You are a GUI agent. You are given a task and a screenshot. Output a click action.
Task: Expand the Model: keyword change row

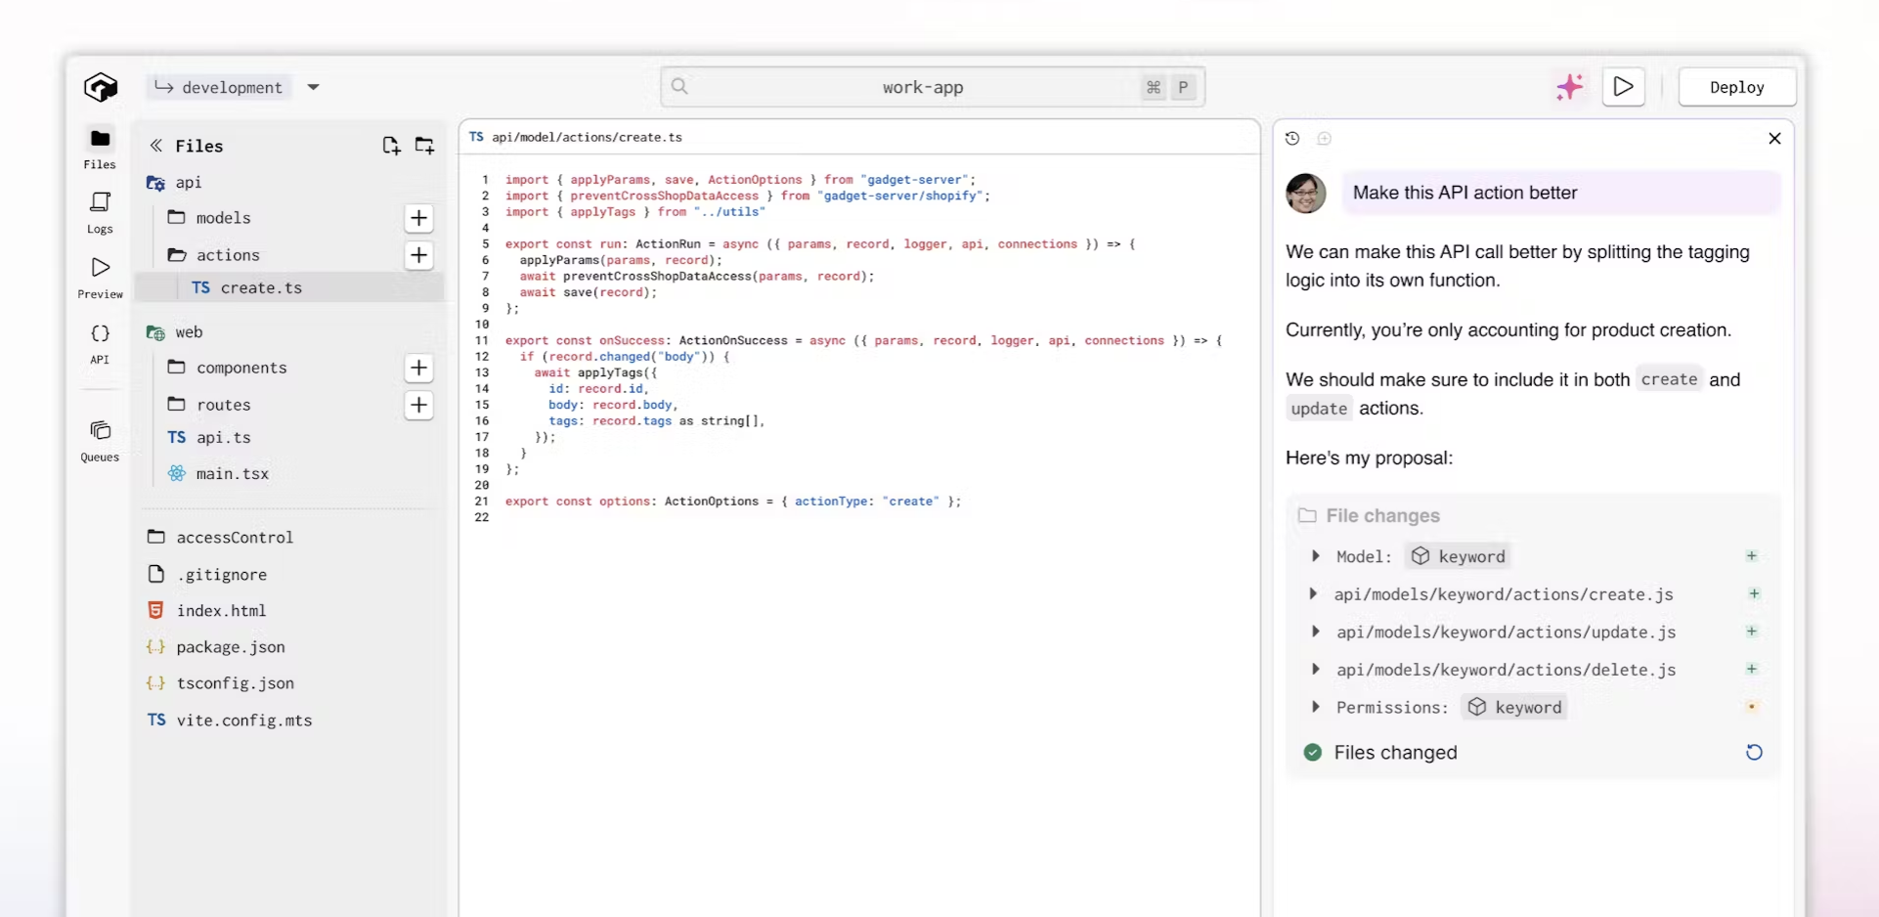1315,556
